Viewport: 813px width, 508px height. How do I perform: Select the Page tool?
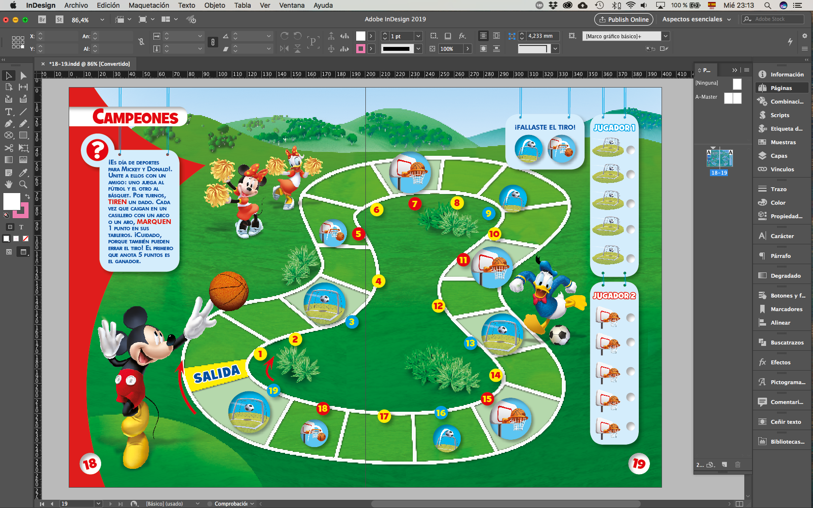[x=8, y=87]
